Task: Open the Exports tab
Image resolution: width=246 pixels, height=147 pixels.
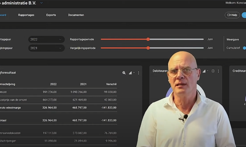Action: (x=51, y=15)
